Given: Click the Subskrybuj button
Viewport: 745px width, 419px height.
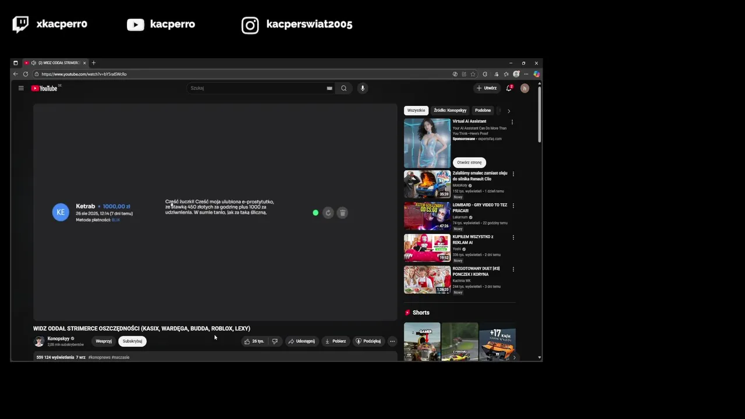Looking at the screenshot, I should point(132,341).
